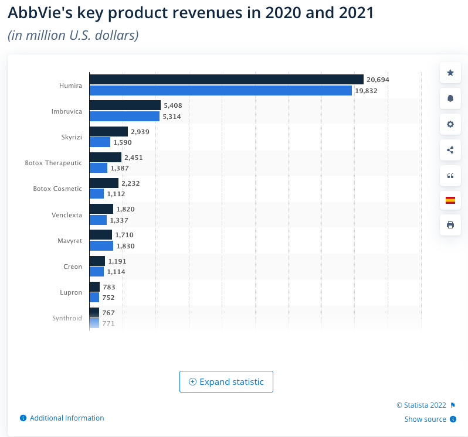The height and width of the screenshot is (437, 468).
Task: Click the blue Humira bar 19,832
Action: click(221, 90)
